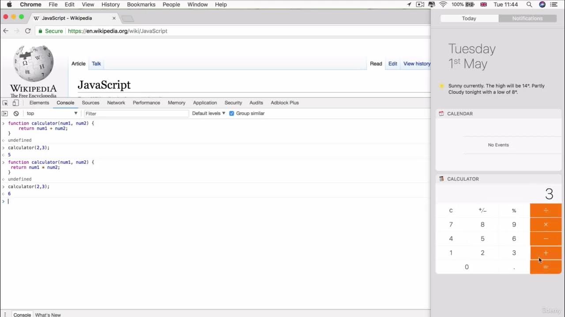
Task: Open the Security panel tab
Action: 233,103
